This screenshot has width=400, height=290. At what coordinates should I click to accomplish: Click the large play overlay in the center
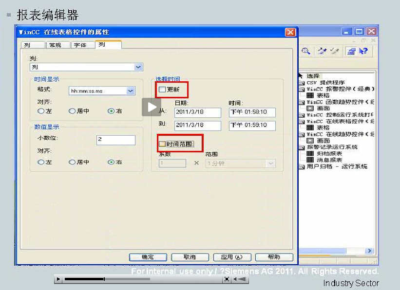tap(152, 107)
